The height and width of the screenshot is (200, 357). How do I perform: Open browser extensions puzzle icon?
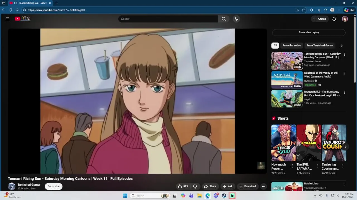[312, 10]
